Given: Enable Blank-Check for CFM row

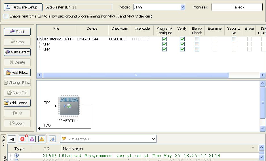Looking at the screenshot, I should click(x=197, y=44).
